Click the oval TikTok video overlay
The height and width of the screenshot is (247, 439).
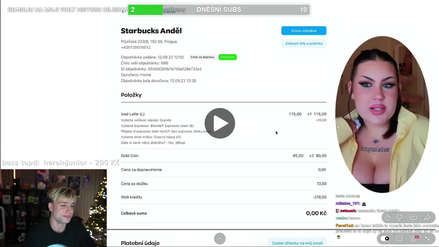click(382, 114)
